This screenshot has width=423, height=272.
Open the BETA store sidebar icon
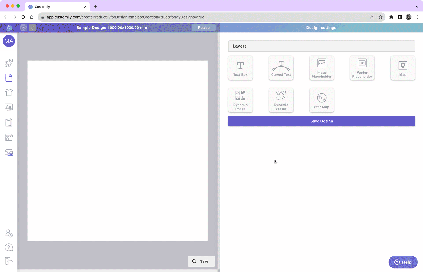(x=9, y=152)
